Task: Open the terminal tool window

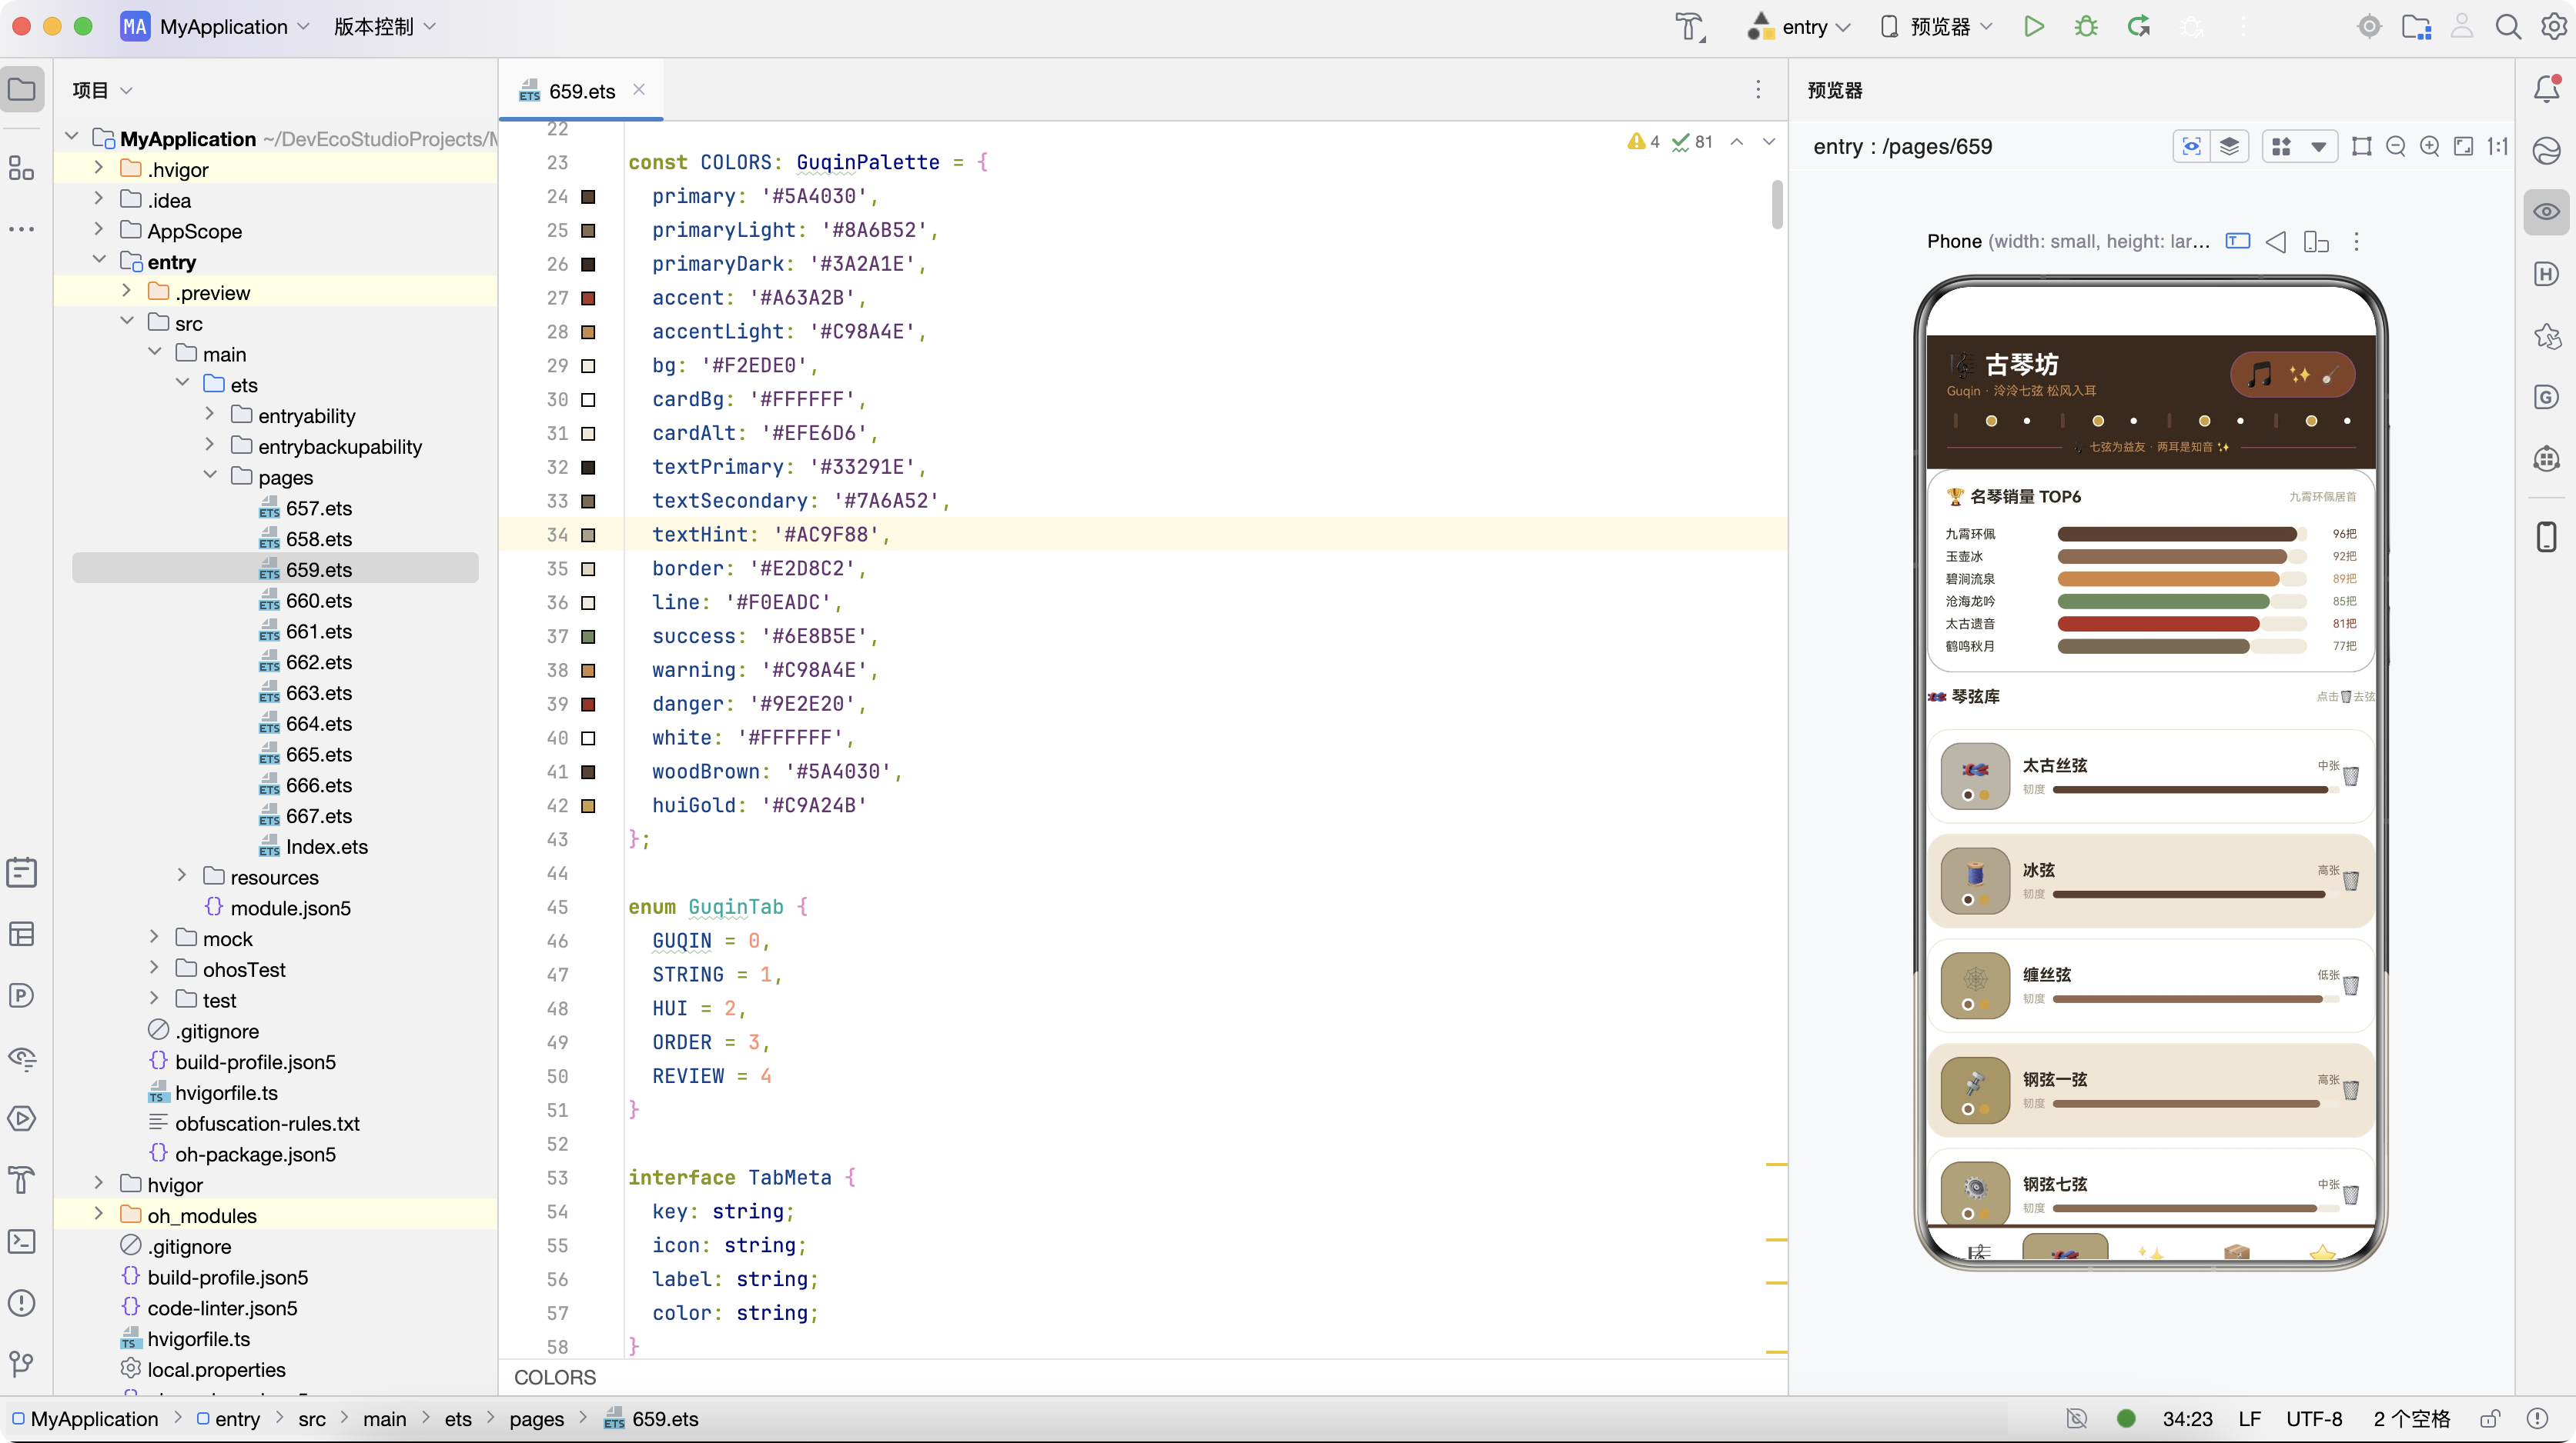Action: 22,1241
